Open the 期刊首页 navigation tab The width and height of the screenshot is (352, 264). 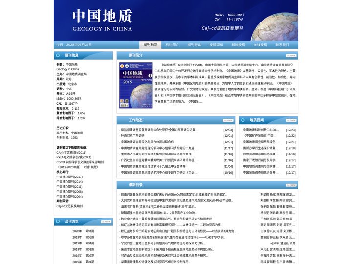(150, 44)
